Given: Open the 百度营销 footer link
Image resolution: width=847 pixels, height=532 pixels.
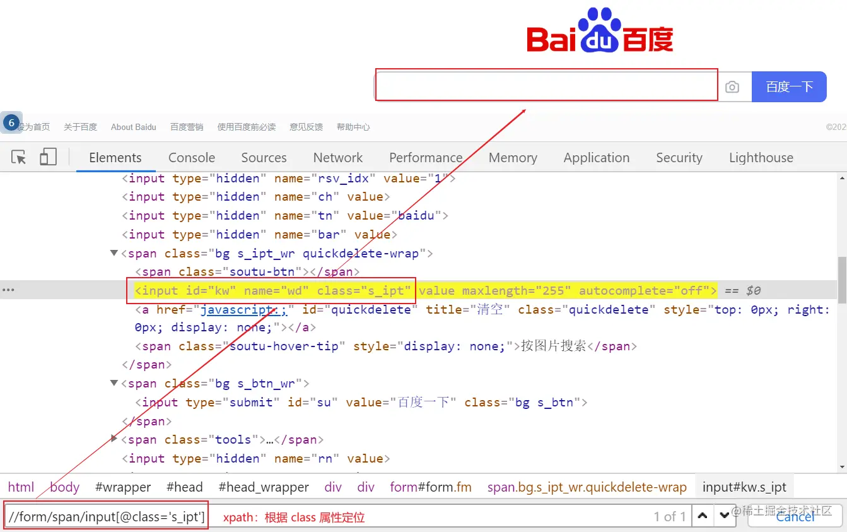Looking at the screenshot, I should tap(187, 127).
